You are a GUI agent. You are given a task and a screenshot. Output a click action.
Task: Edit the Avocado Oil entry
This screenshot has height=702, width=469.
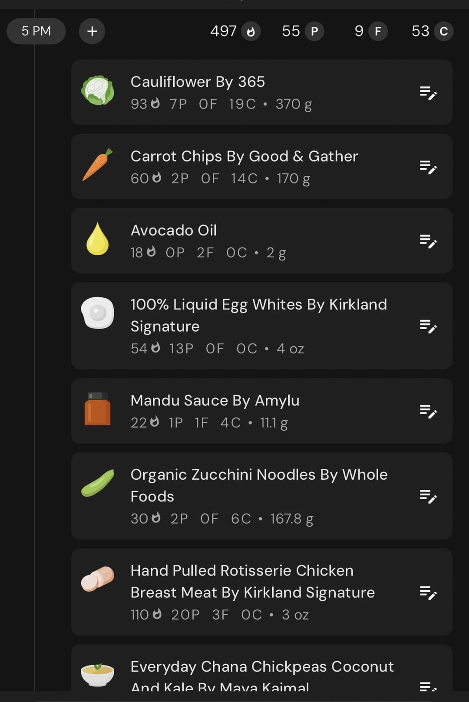[x=428, y=241]
